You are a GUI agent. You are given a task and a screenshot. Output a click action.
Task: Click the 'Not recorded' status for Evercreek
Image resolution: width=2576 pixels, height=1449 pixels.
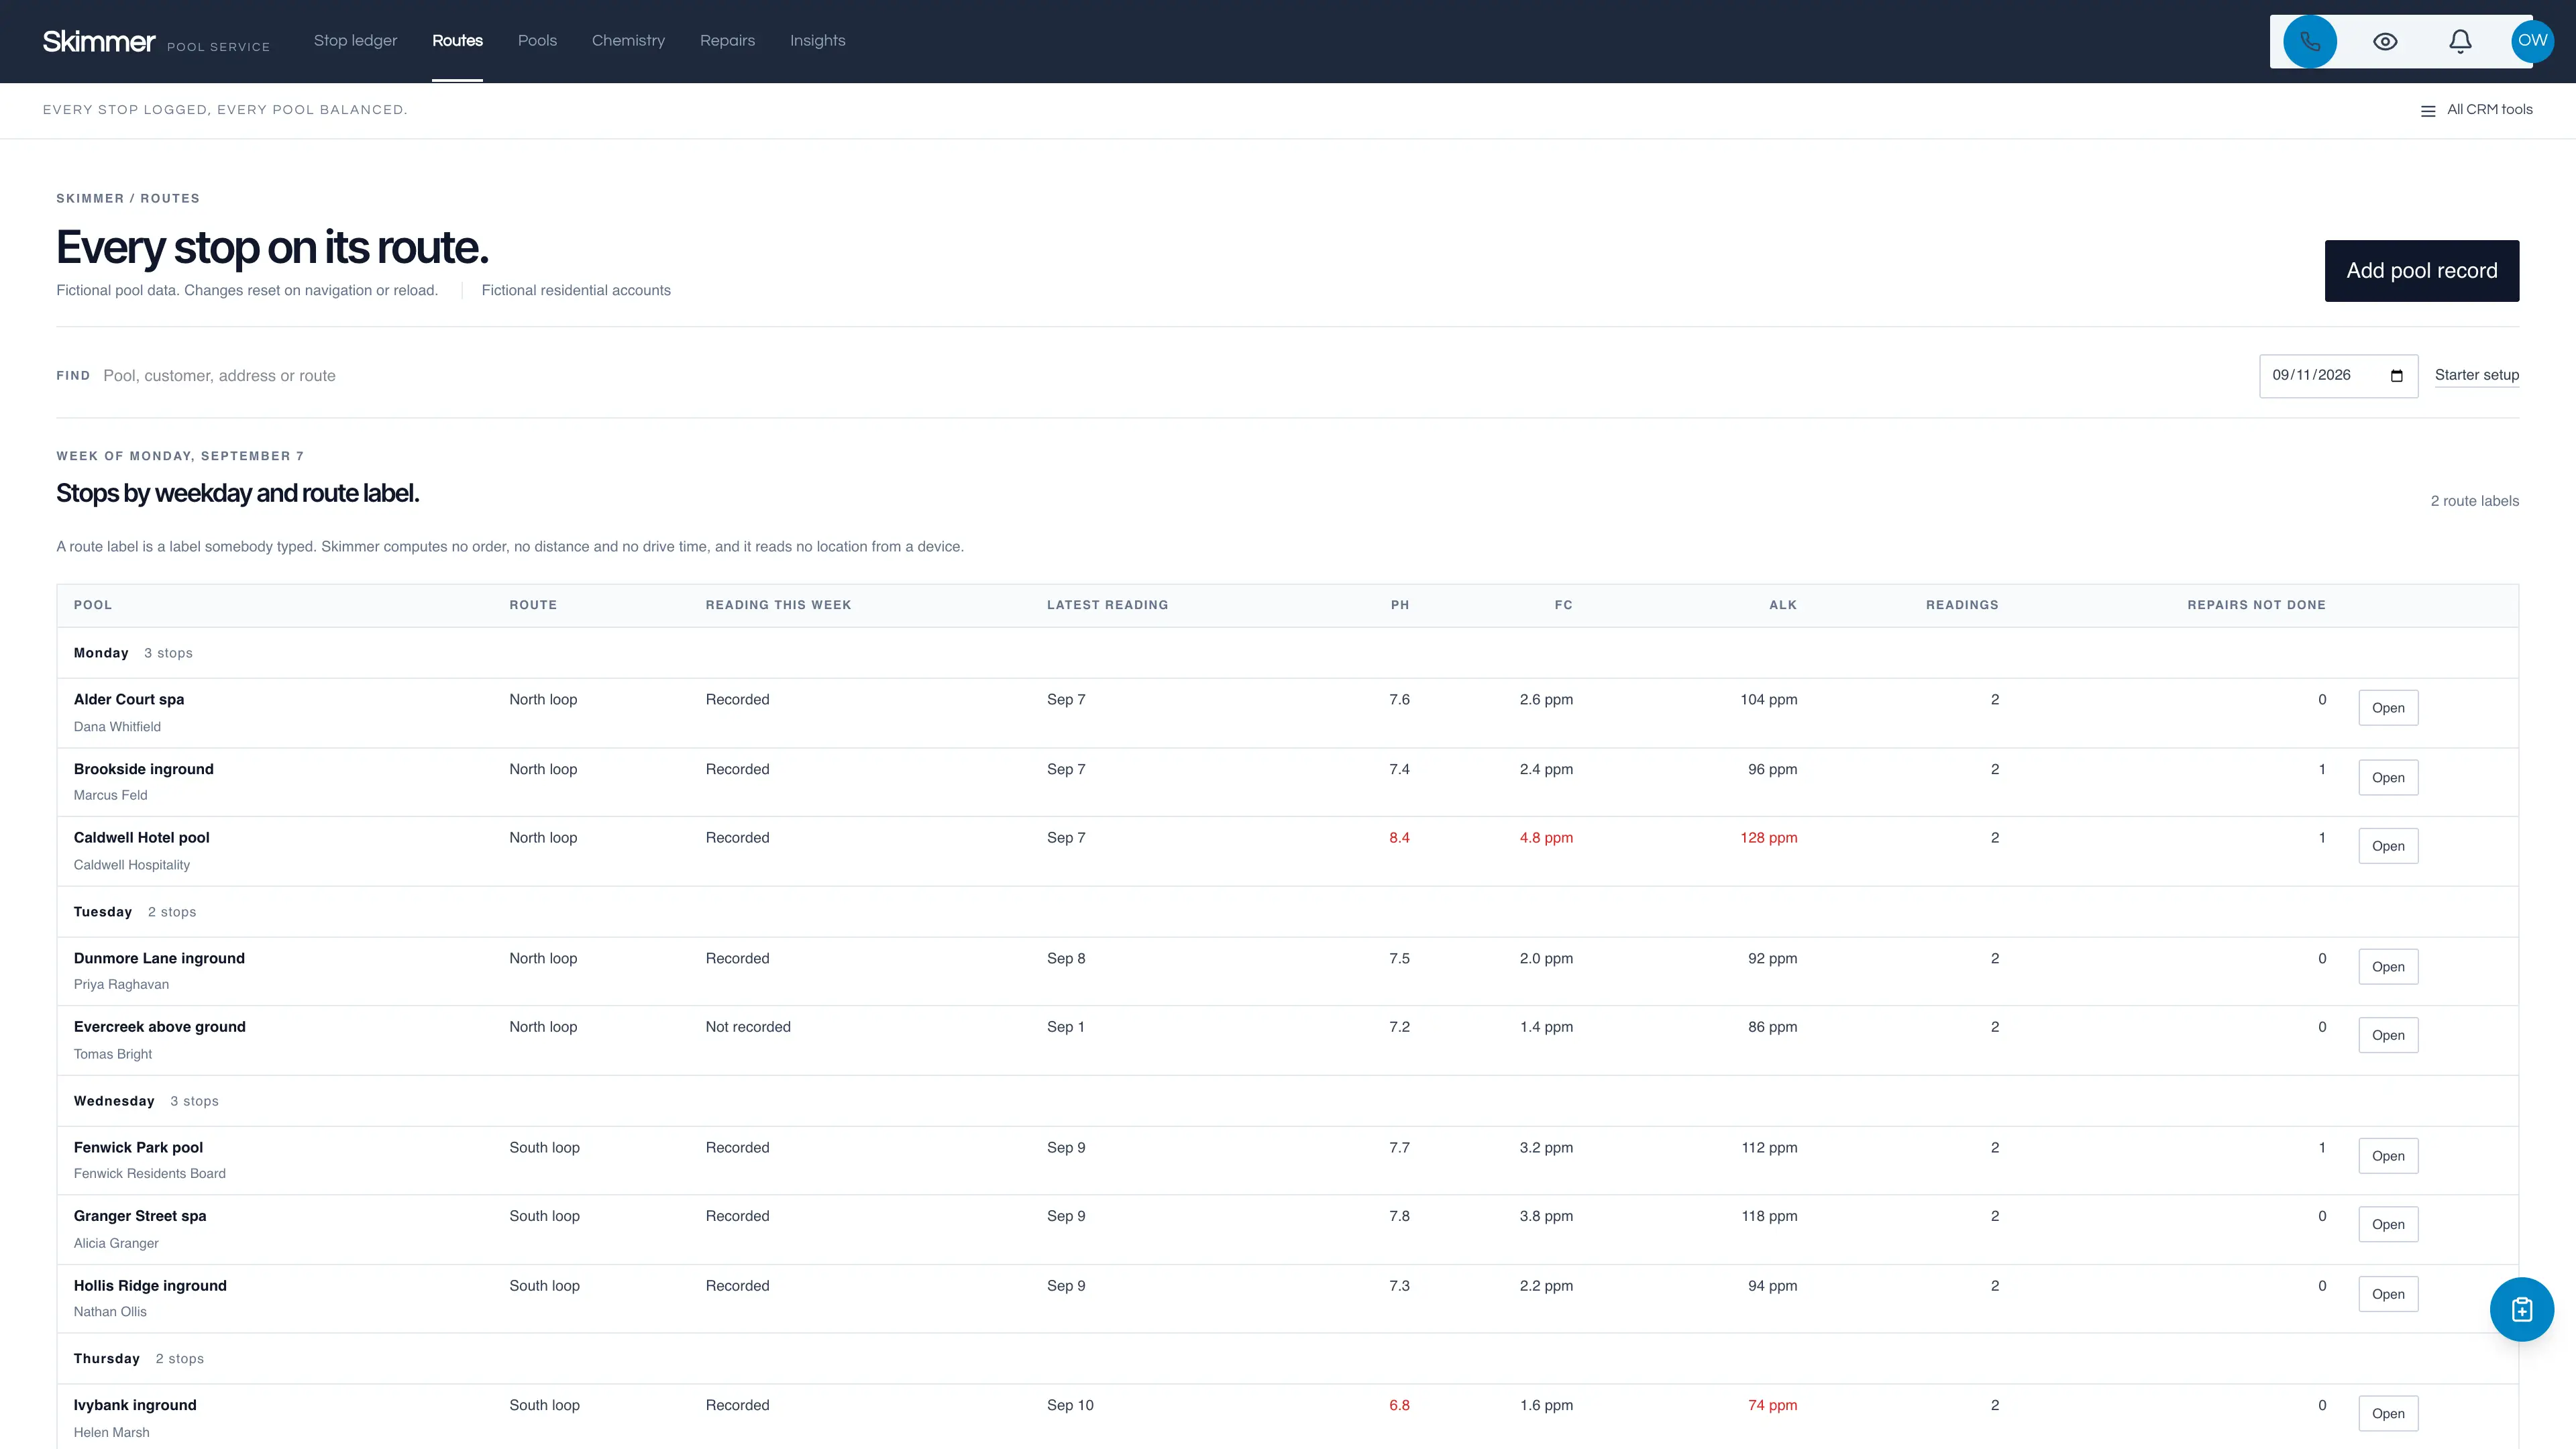[747, 1027]
